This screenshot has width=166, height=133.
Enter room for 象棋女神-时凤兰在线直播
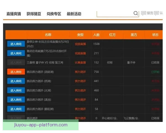[x=16, y=44]
